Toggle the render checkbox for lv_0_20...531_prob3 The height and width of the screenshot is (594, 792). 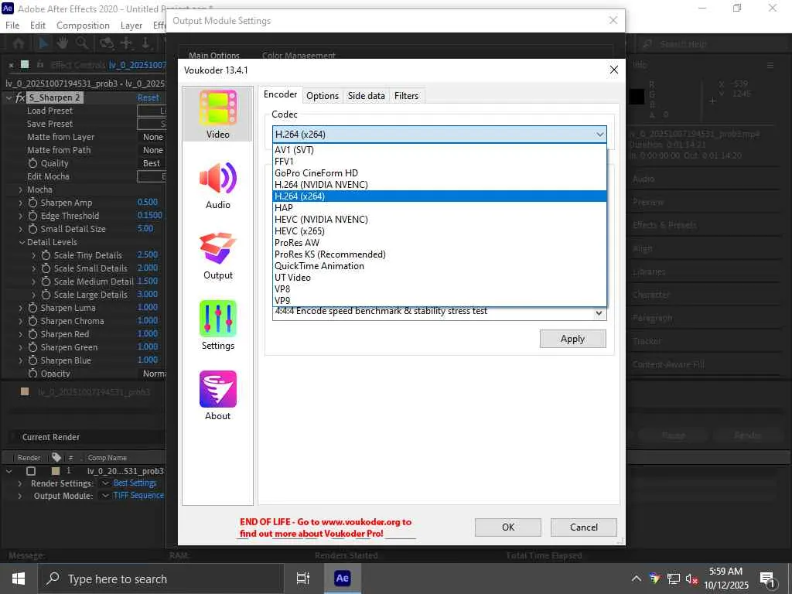pos(31,471)
